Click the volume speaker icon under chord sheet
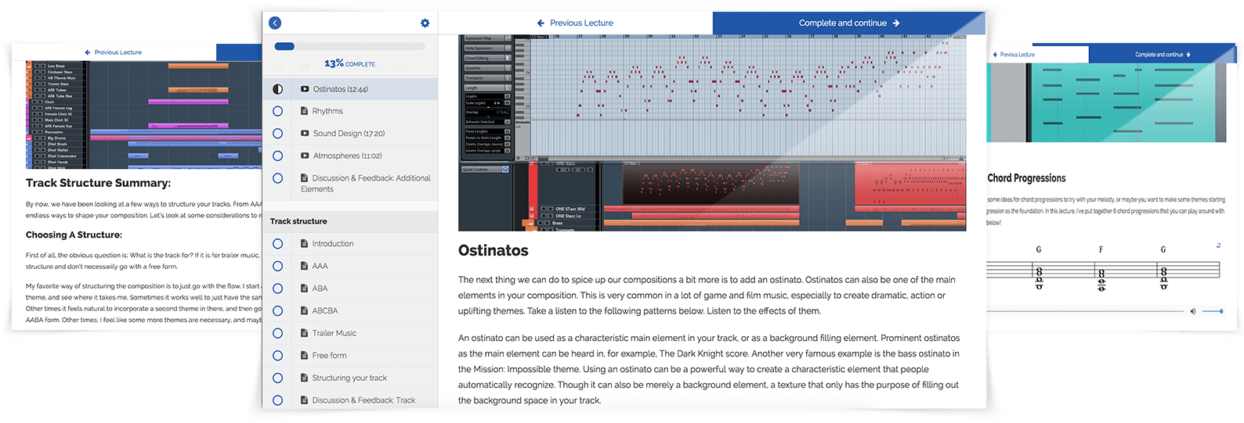 [x=1193, y=311]
